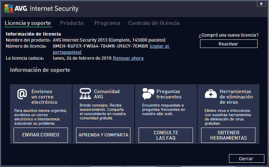Click the Comunidad AVG heading
The image size is (269, 167).
pos(107,94)
